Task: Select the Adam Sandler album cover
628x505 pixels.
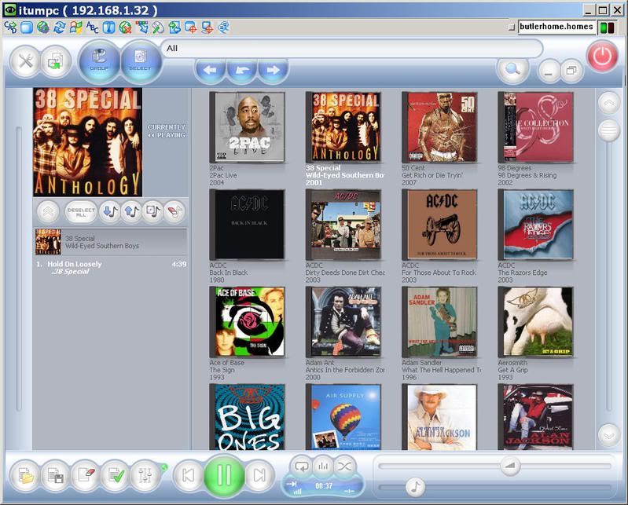Action: tap(439, 322)
